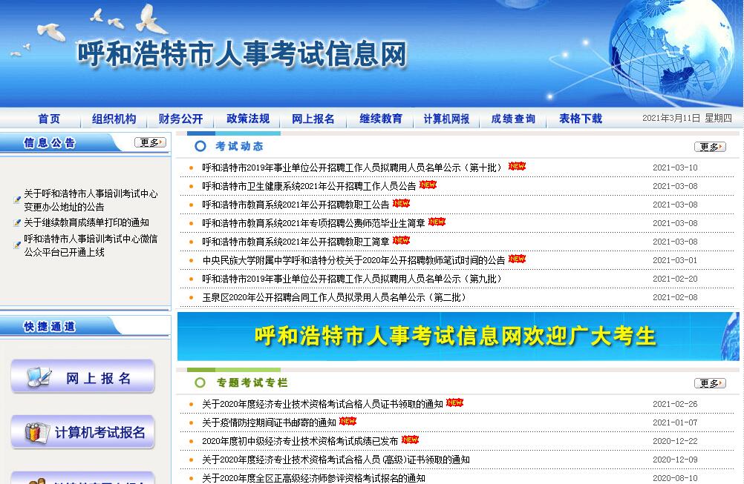
Task: Click the computer icon on 网上报名 button
Action: pyautogui.click(x=39, y=377)
